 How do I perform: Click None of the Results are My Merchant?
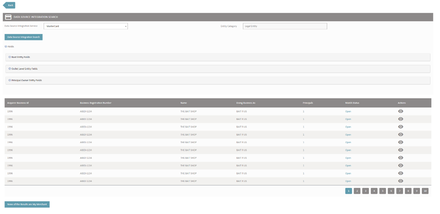[27, 204]
